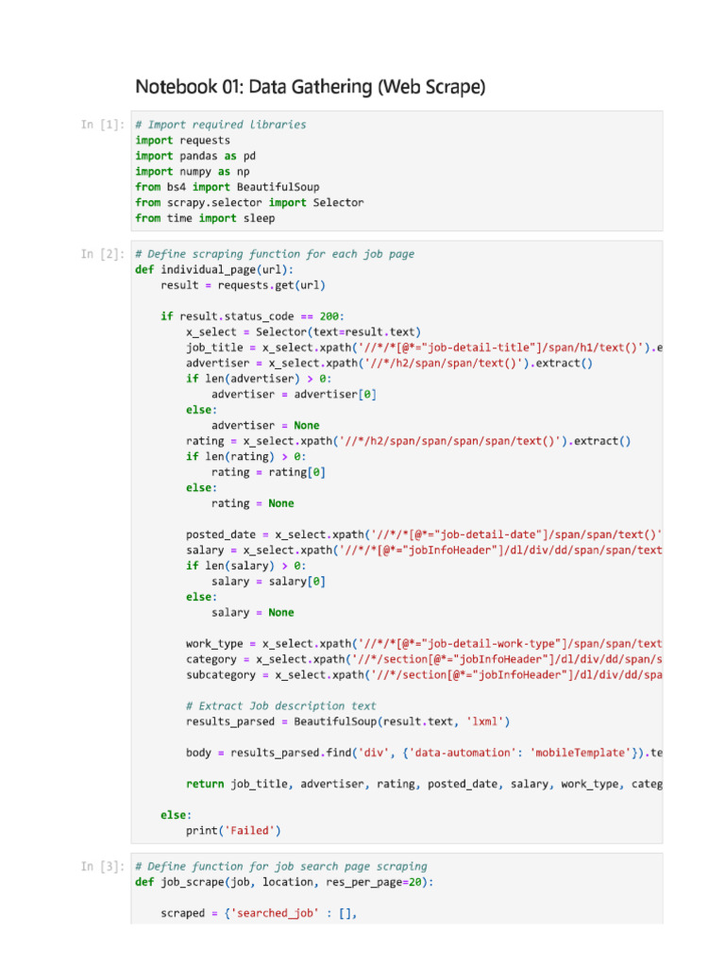Click the line "print('Failed')"
725x967 pixels.
[x=234, y=831]
